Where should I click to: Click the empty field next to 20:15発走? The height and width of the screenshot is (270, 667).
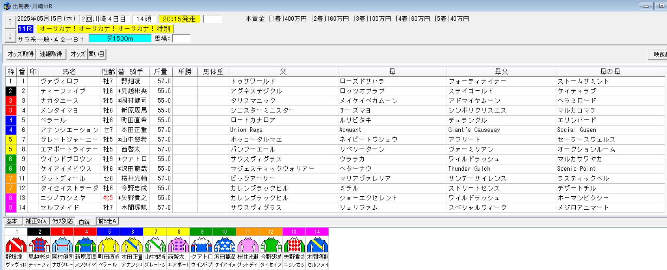(213, 19)
